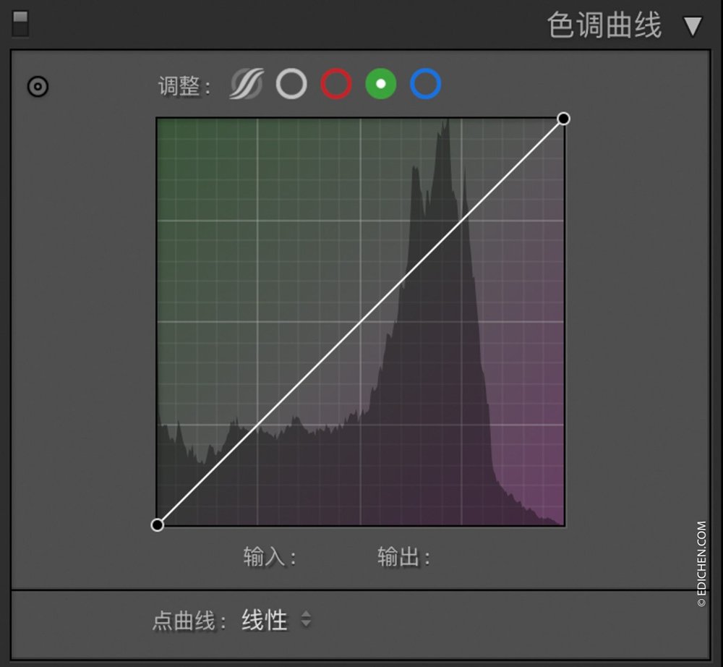
Task: Select the red channel curve icon
Action: coord(336,84)
